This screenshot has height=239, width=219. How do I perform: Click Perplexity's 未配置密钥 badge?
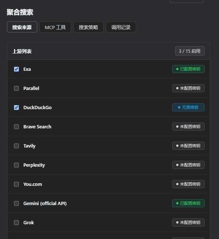coord(188,165)
